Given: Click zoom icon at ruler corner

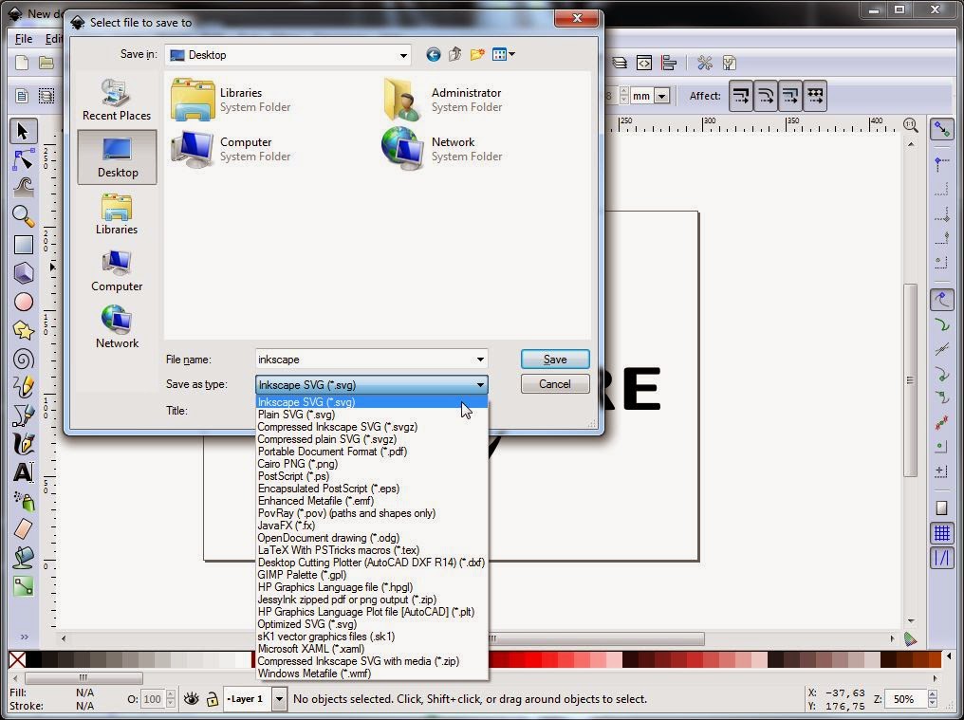Looking at the screenshot, I should click(x=911, y=125).
